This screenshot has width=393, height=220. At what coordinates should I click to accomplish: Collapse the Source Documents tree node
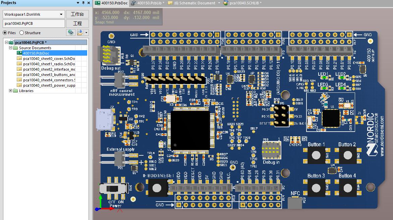click(10, 48)
